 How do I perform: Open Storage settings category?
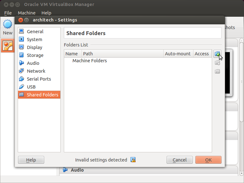39,55
